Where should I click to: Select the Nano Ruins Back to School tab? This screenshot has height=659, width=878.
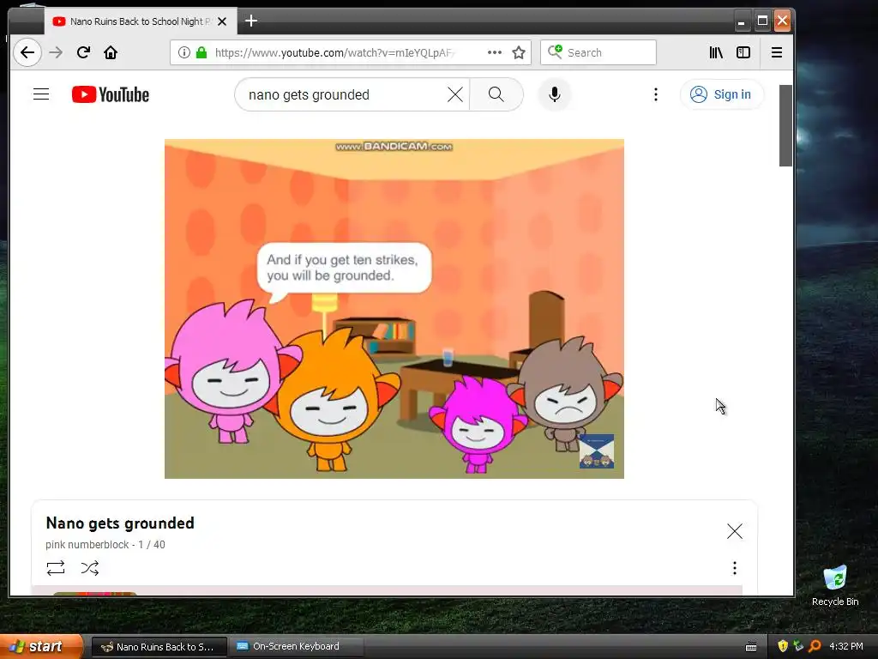[x=140, y=21]
